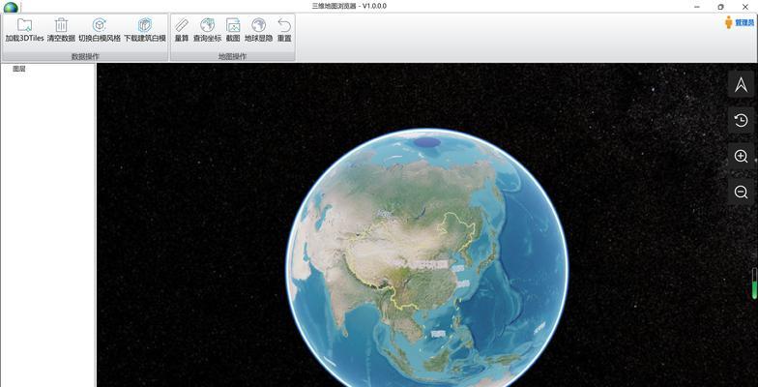
Task: Select the 量算 measure tool
Action: point(182,29)
